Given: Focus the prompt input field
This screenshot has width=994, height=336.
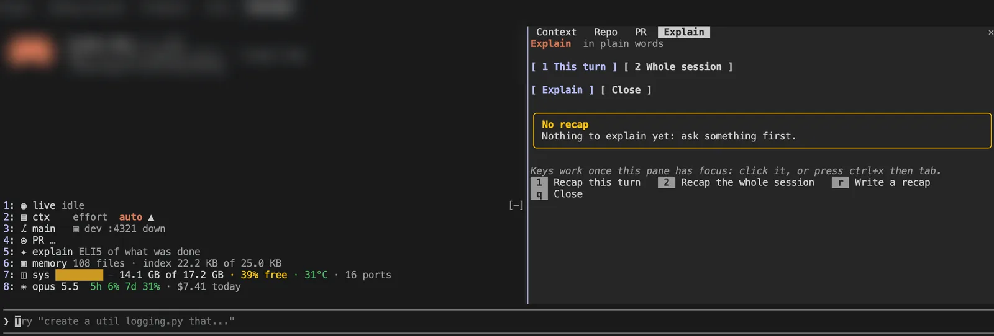Looking at the screenshot, I should tap(497, 321).
